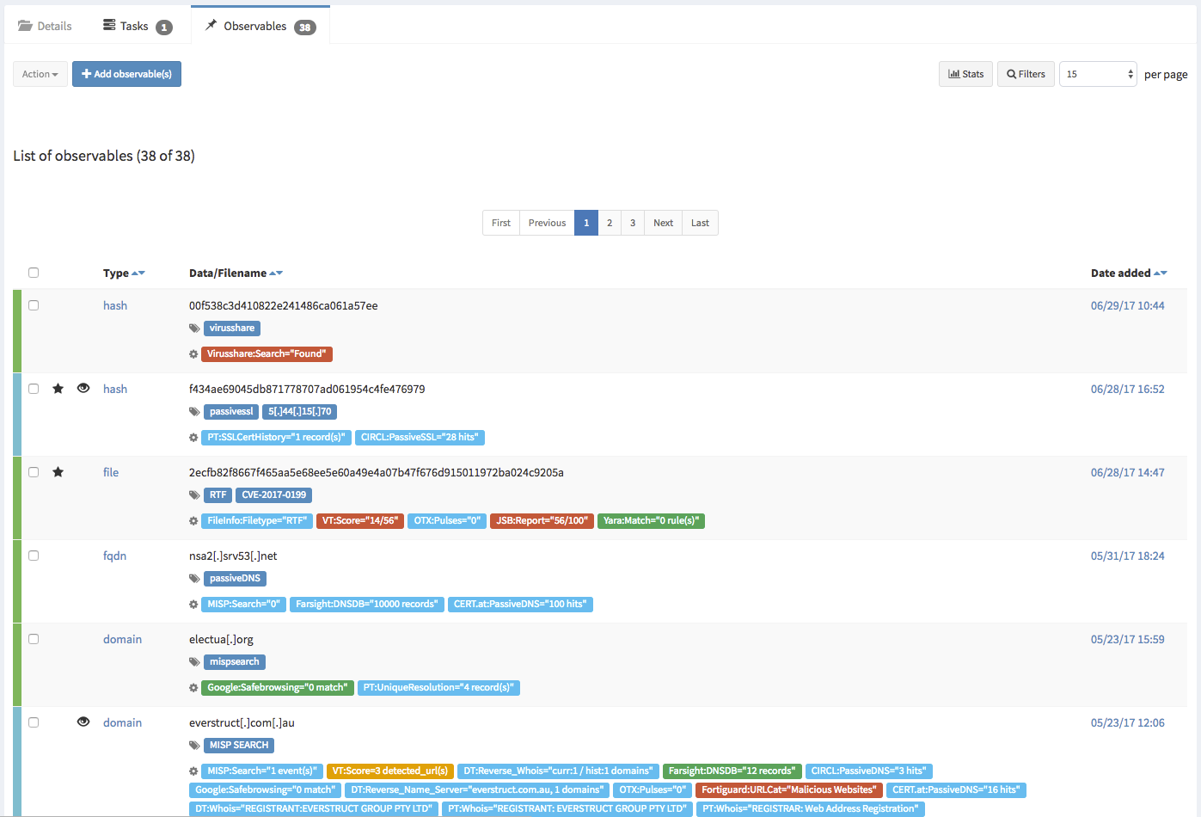Click the sort arrows next to Date added

pos(1160,273)
